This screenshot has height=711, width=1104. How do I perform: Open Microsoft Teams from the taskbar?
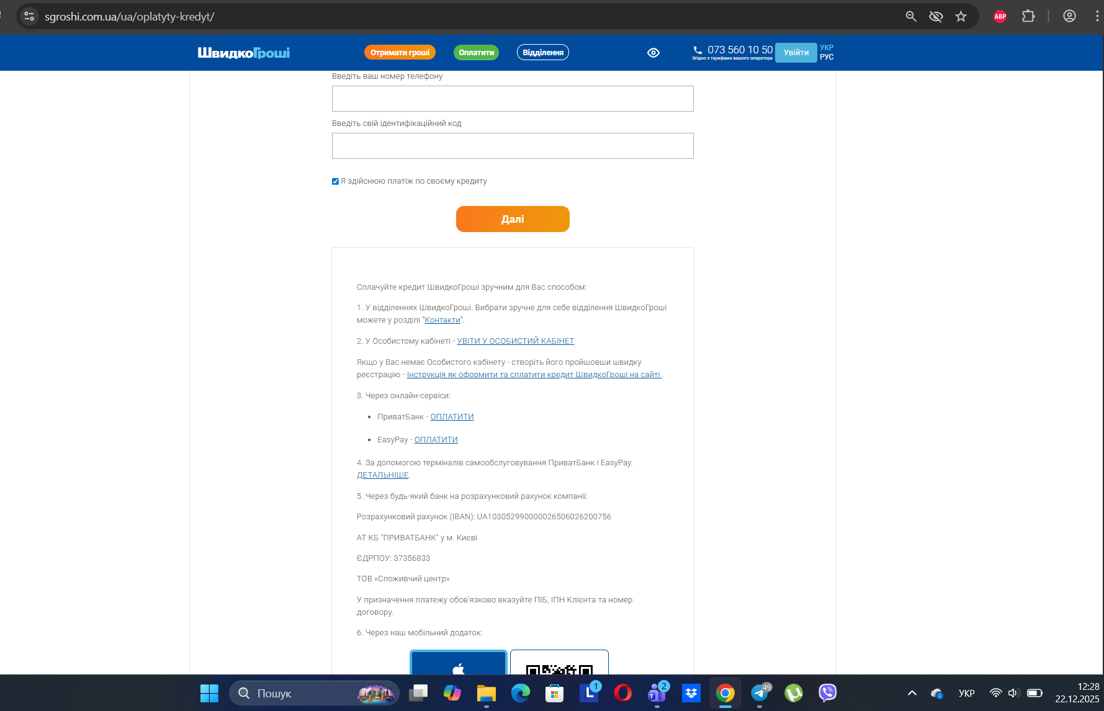tap(657, 693)
